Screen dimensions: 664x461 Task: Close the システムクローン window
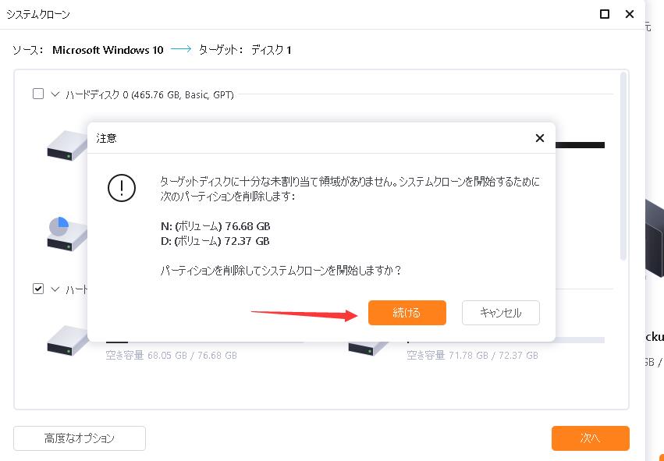click(x=630, y=14)
